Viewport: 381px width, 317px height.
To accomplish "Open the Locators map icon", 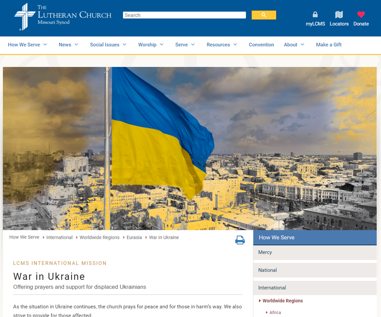I will [x=339, y=14].
